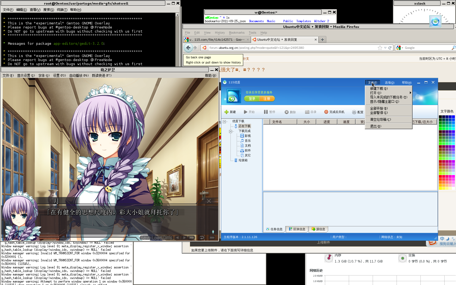The image size is (456, 285).
Task: Open the URL history dropdown arrow in Firefox
Action: tap(385, 48)
